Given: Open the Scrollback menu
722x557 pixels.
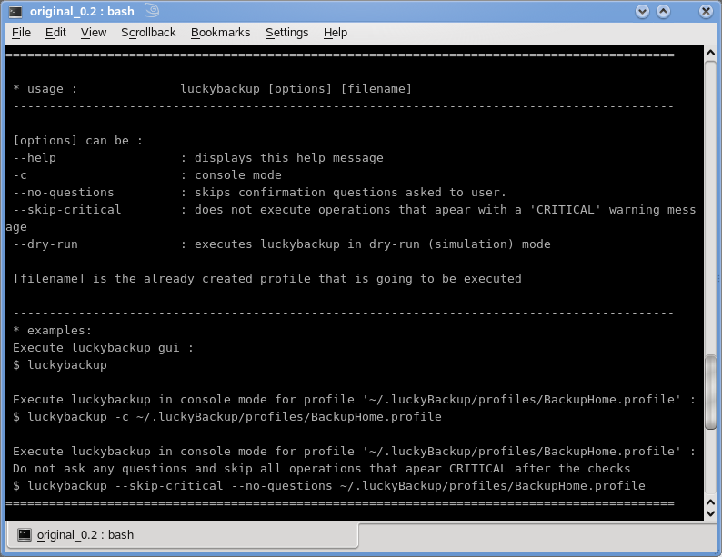Looking at the screenshot, I should pos(148,33).
